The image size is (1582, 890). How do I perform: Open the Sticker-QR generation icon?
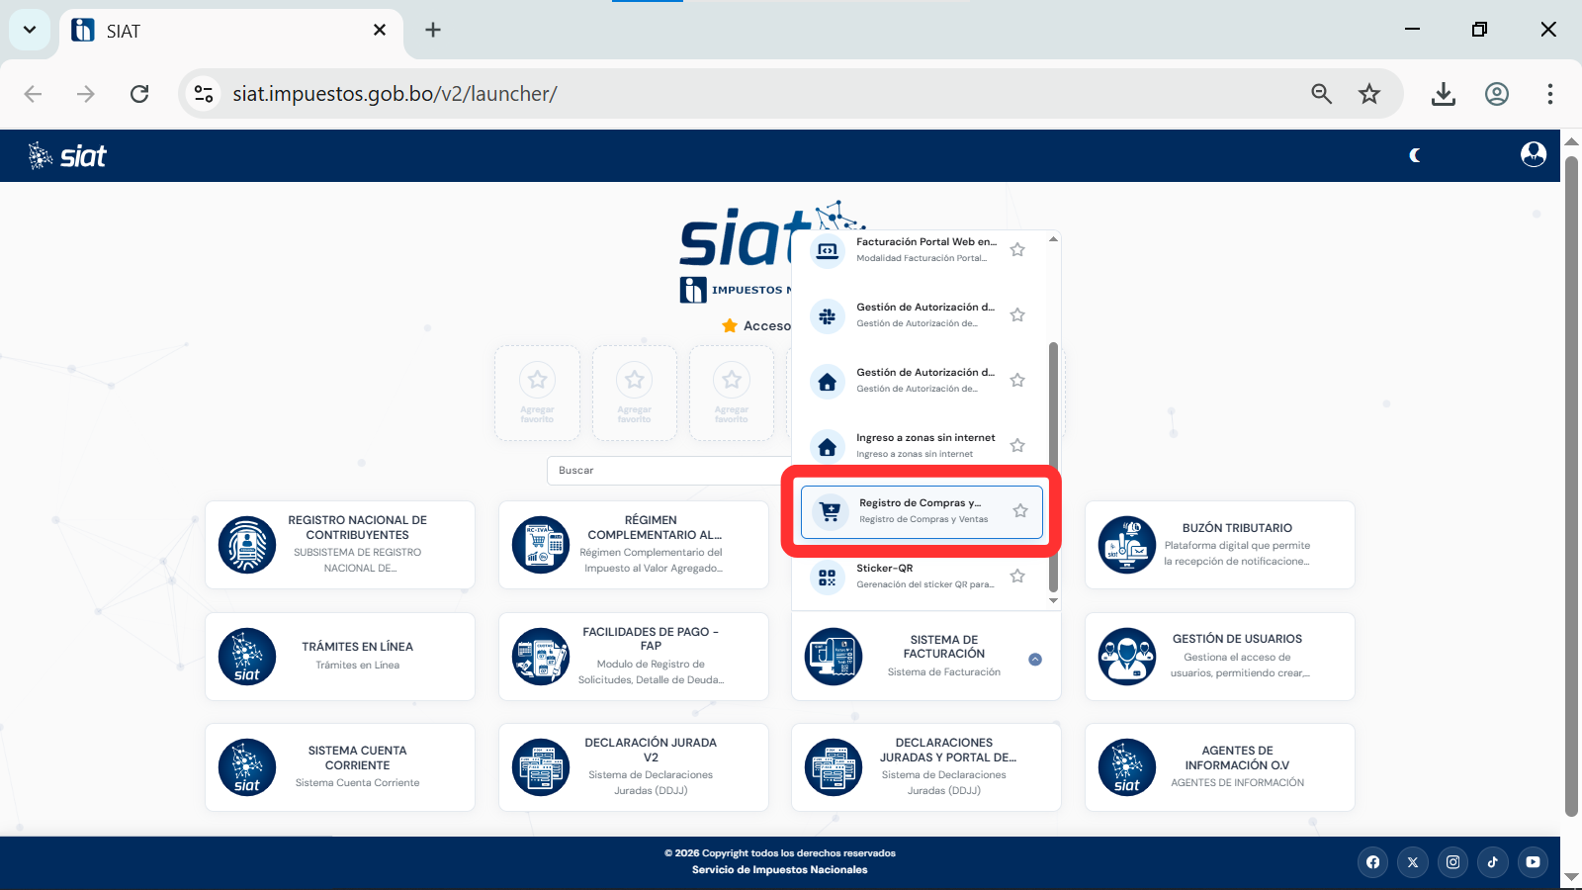pyautogui.click(x=828, y=577)
